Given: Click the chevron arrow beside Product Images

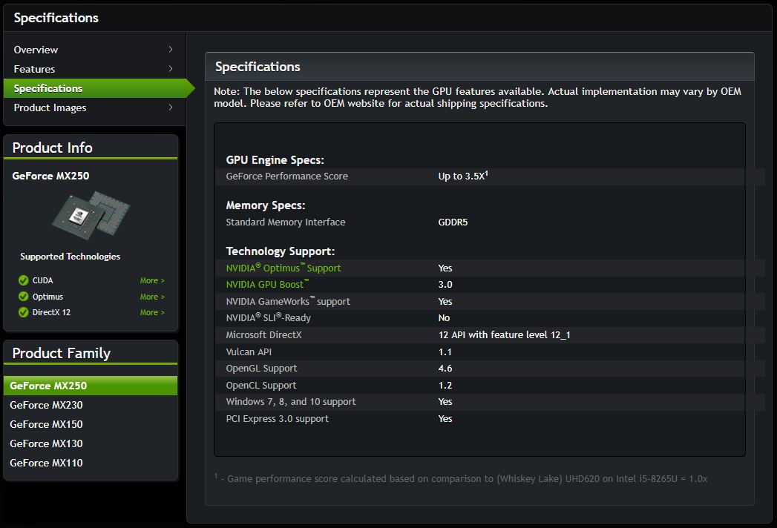Looking at the screenshot, I should point(171,107).
